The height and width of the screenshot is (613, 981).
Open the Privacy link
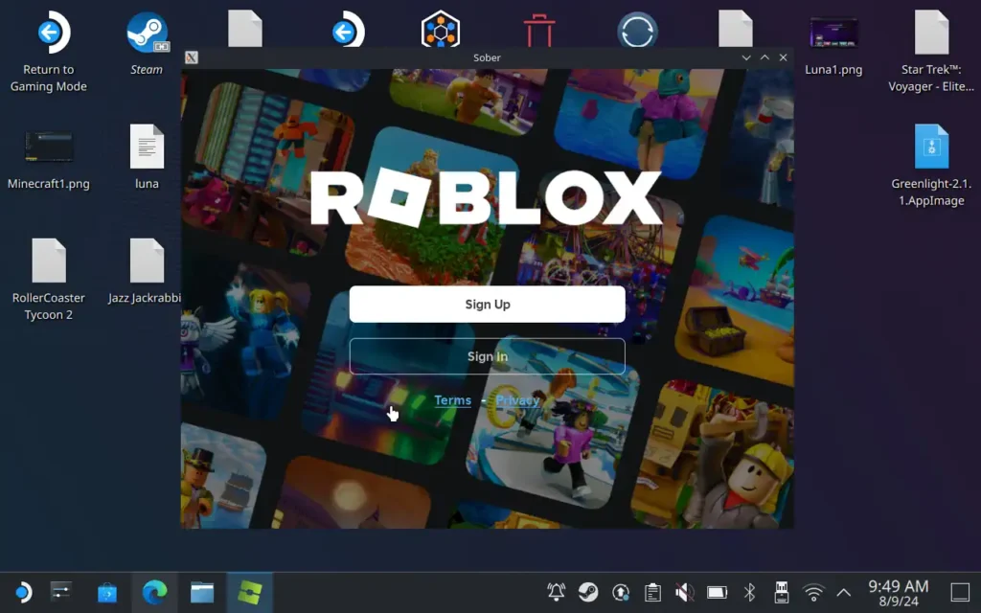coord(517,400)
